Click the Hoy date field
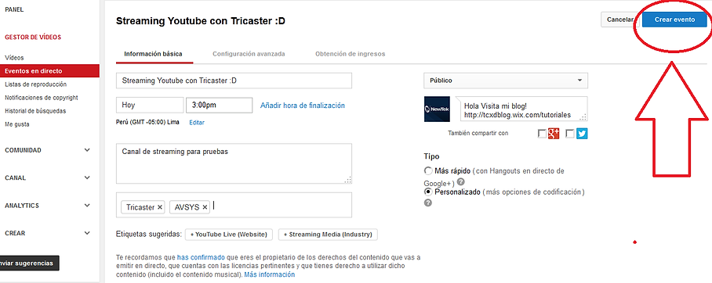 click(x=150, y=105)
